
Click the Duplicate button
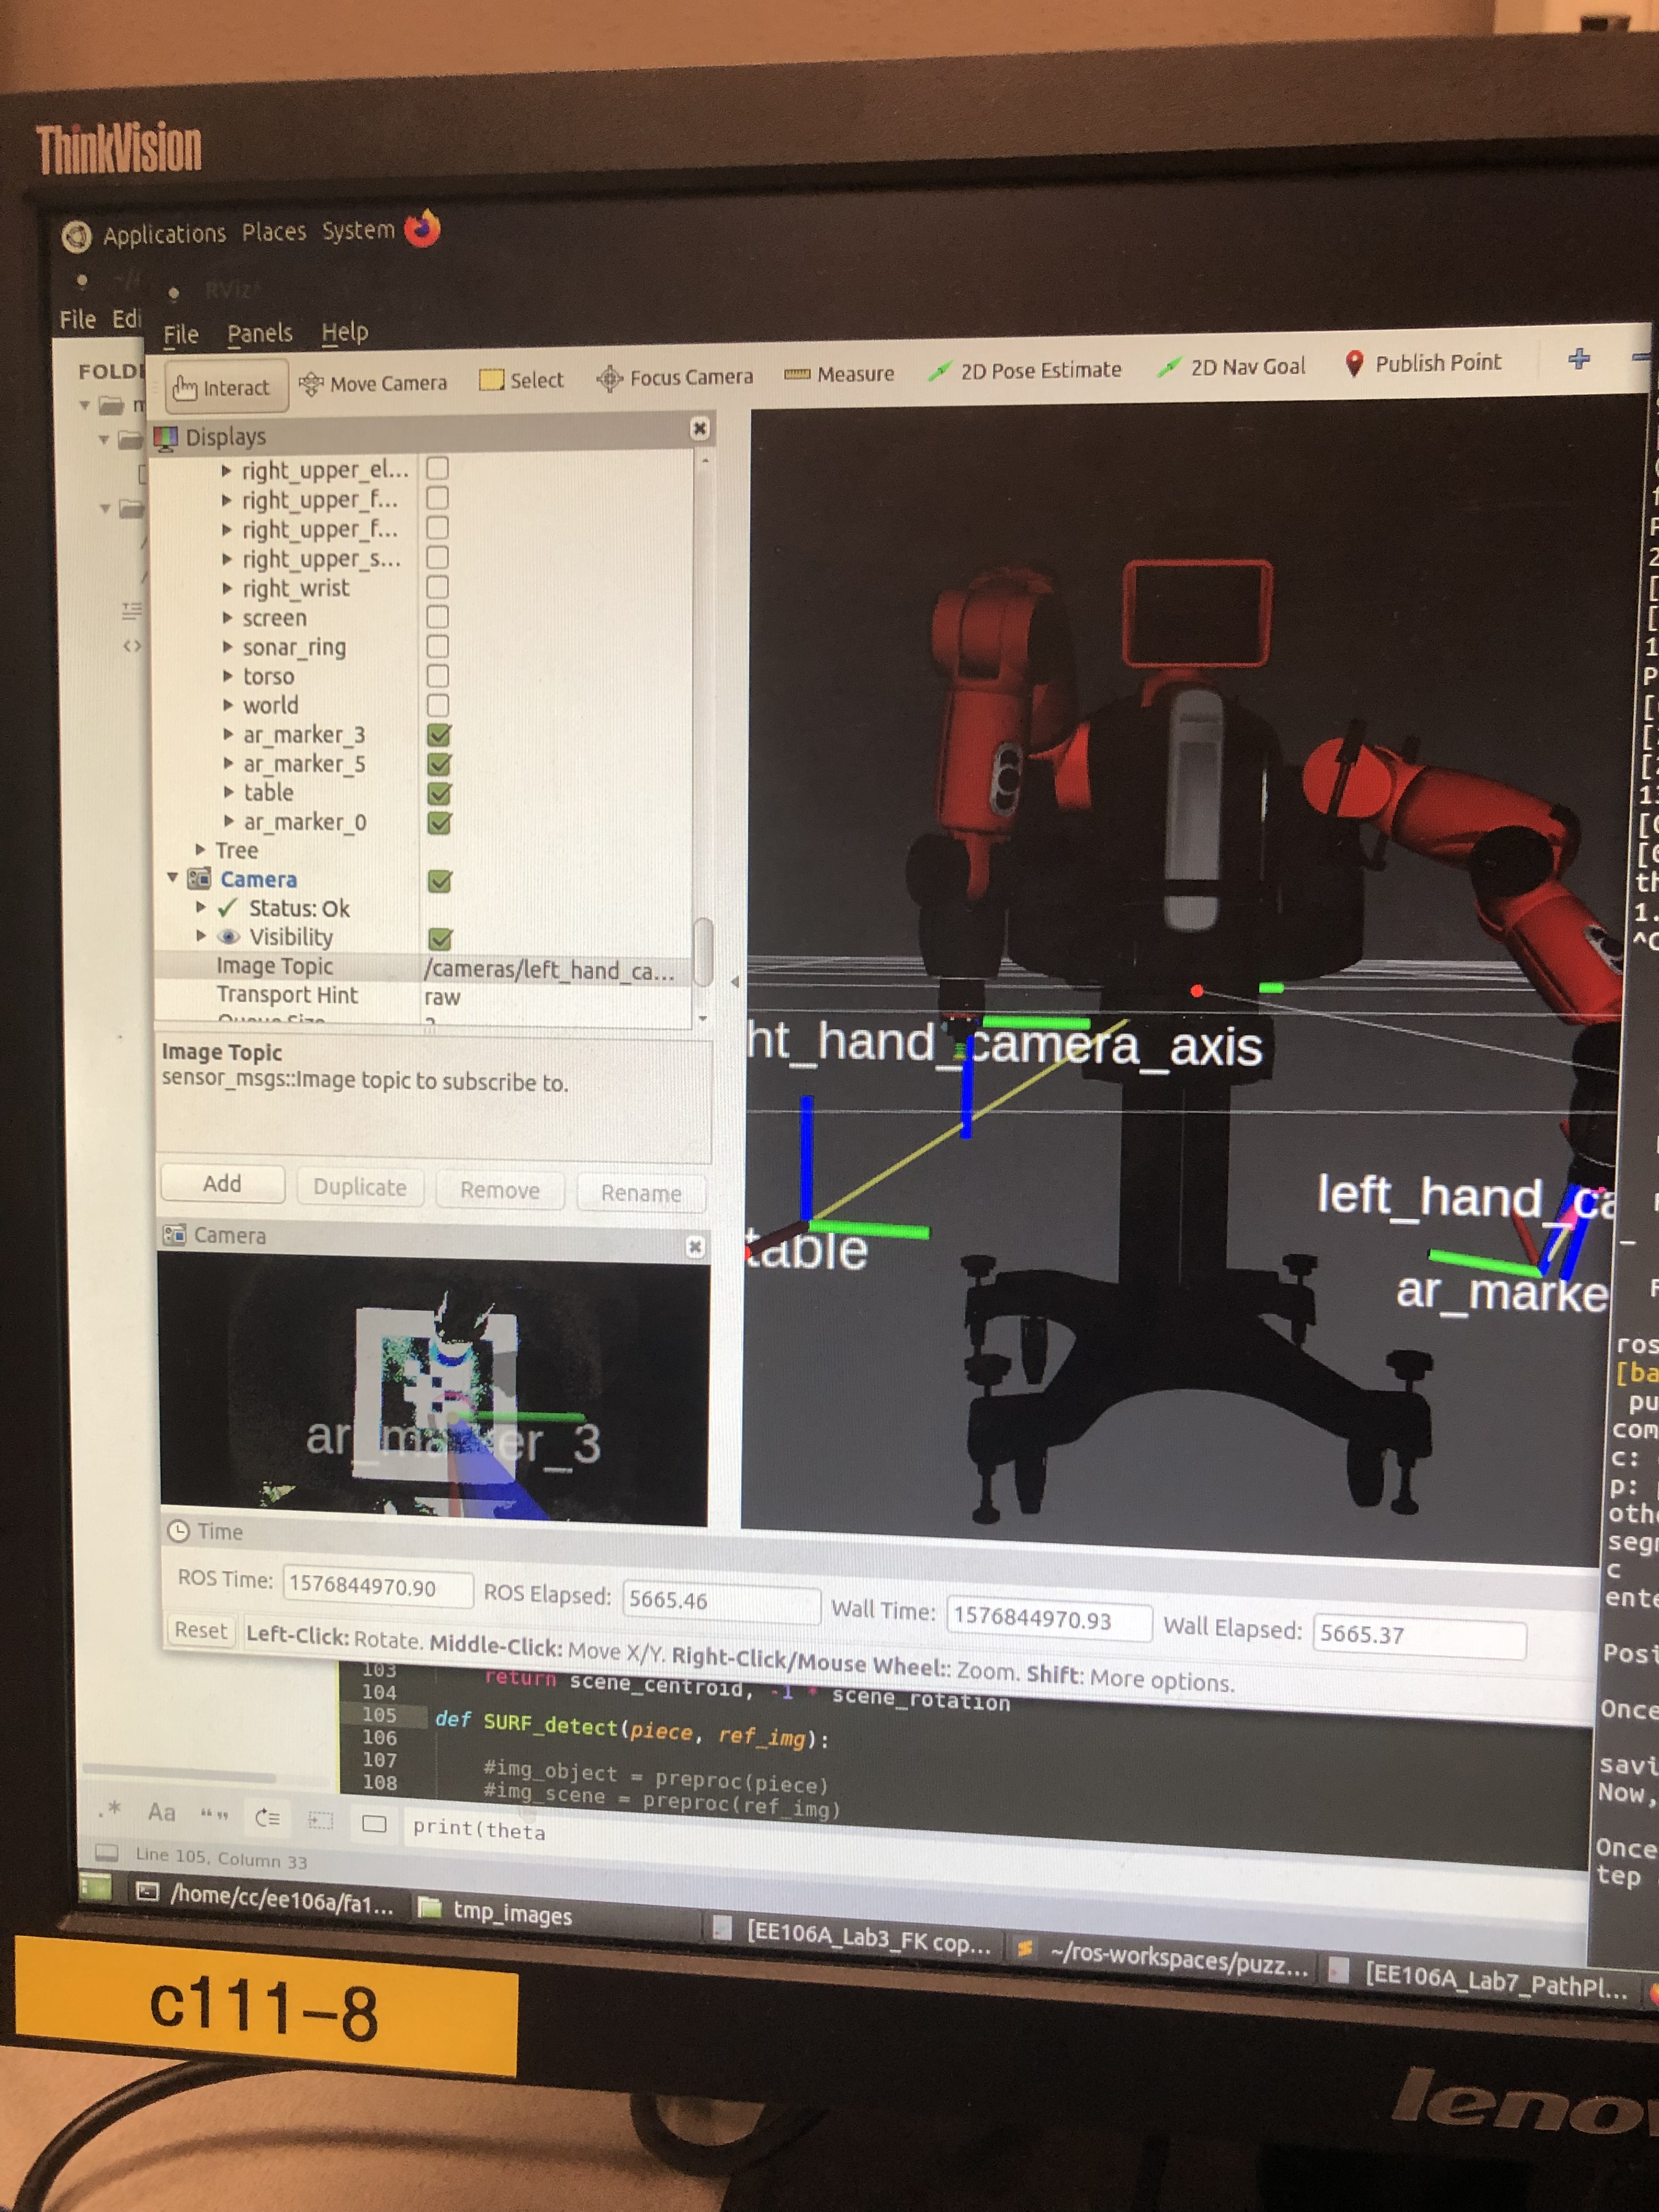pos(360,1187)
